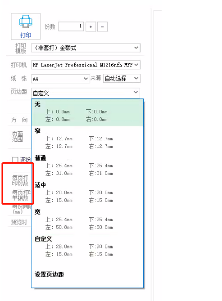Expand the HP LaserJet printer dropdown
This screenshot has width=222, height=301.
(86, 65)
